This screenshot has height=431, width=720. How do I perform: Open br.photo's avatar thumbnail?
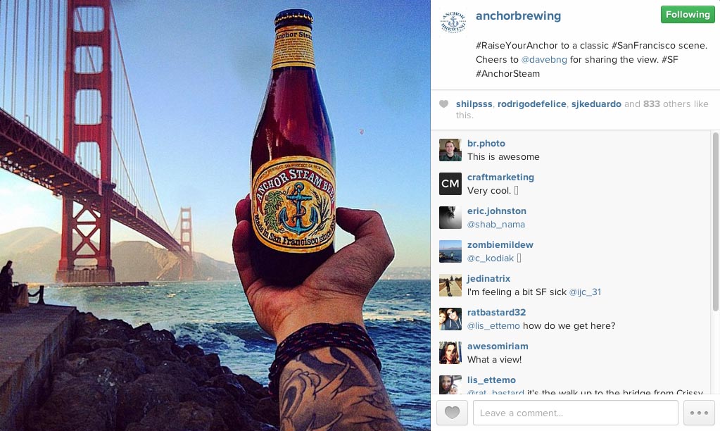[450, 150]
